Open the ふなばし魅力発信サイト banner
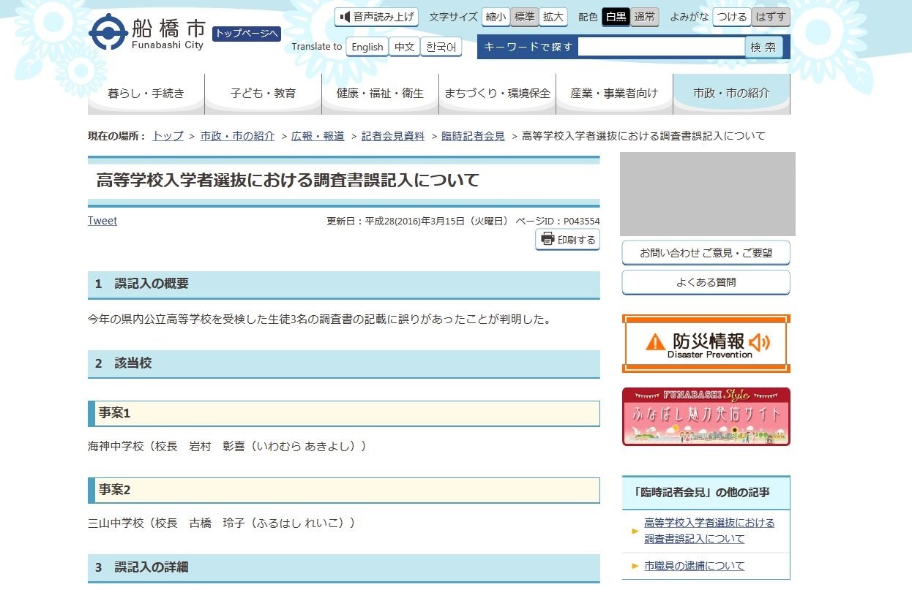Viewport: 912px width, 590px height. point(705,417)
